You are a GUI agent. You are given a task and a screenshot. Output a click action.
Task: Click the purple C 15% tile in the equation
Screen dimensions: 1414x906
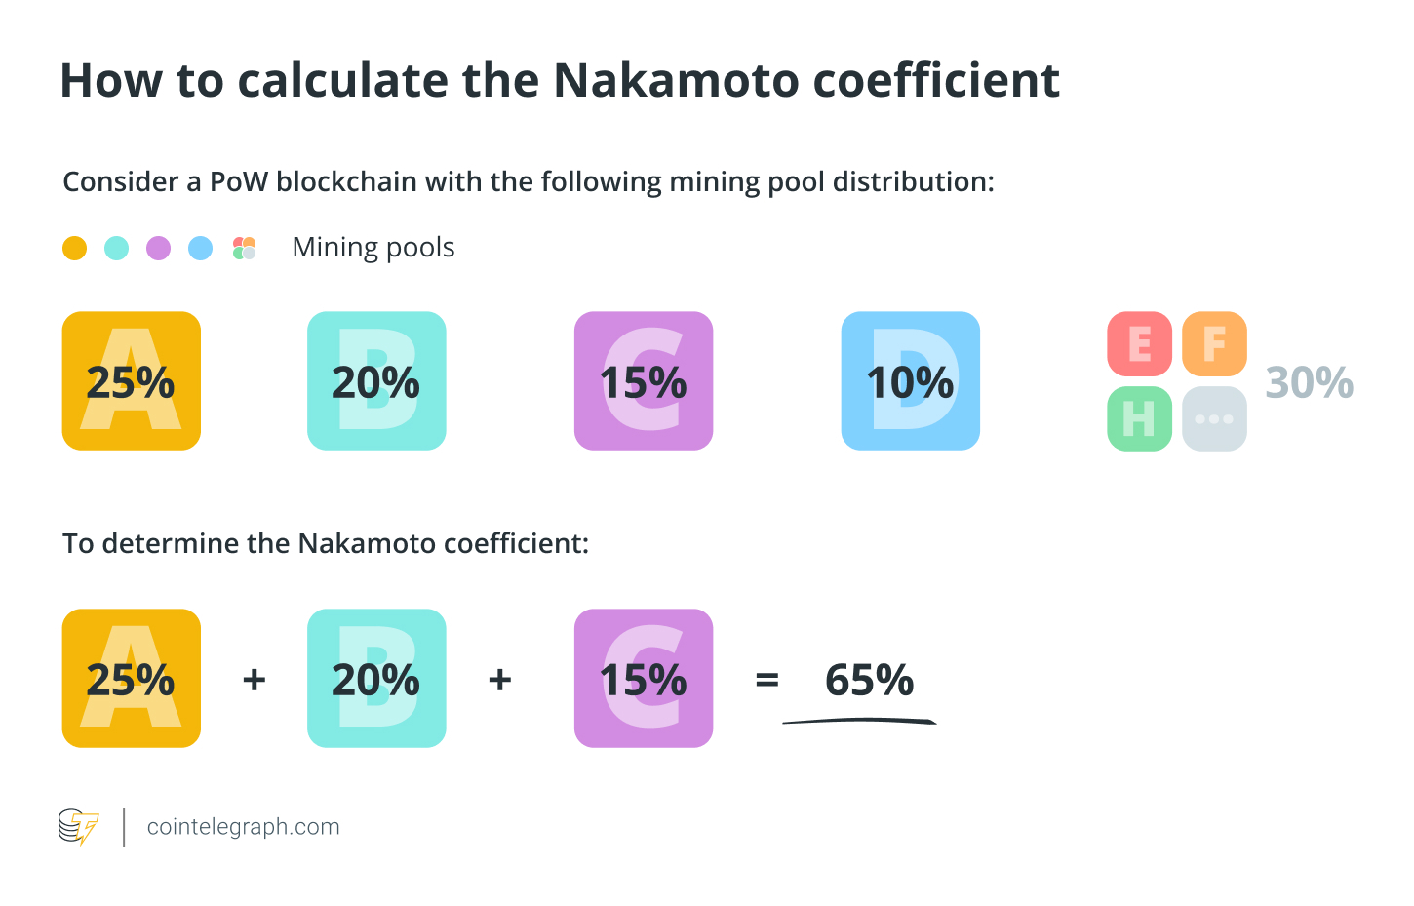click(644, 679)
